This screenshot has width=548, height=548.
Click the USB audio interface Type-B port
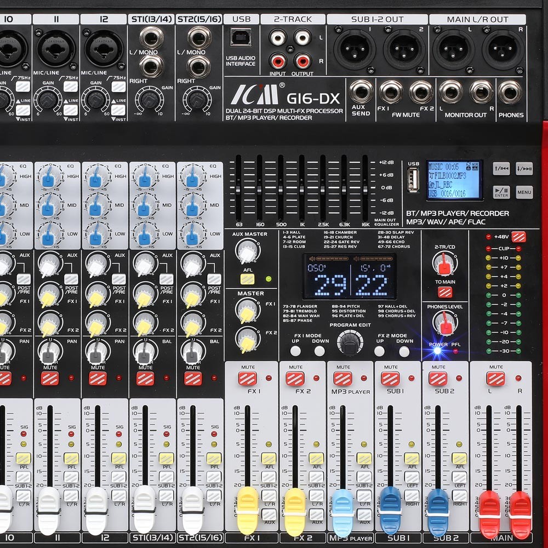(x=241, y=37)
